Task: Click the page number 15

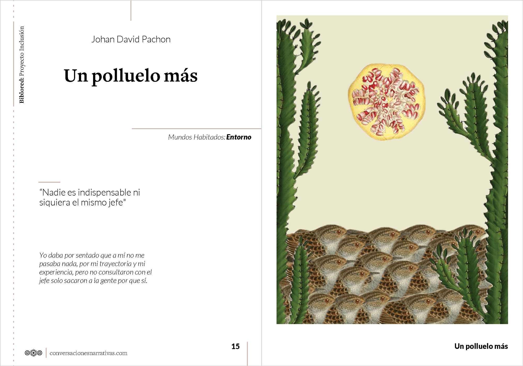Action: (x=235, y=346)
